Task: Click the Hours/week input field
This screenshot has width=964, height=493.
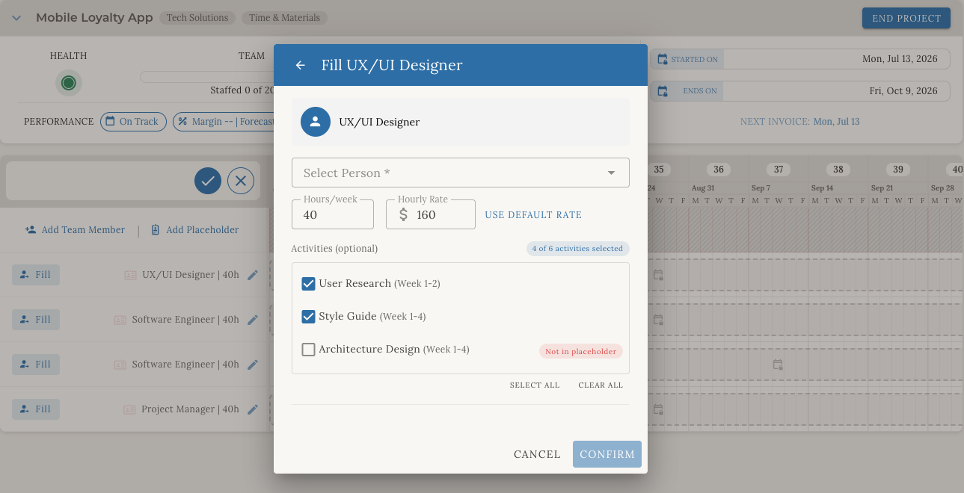Action: tap(333, 214)
